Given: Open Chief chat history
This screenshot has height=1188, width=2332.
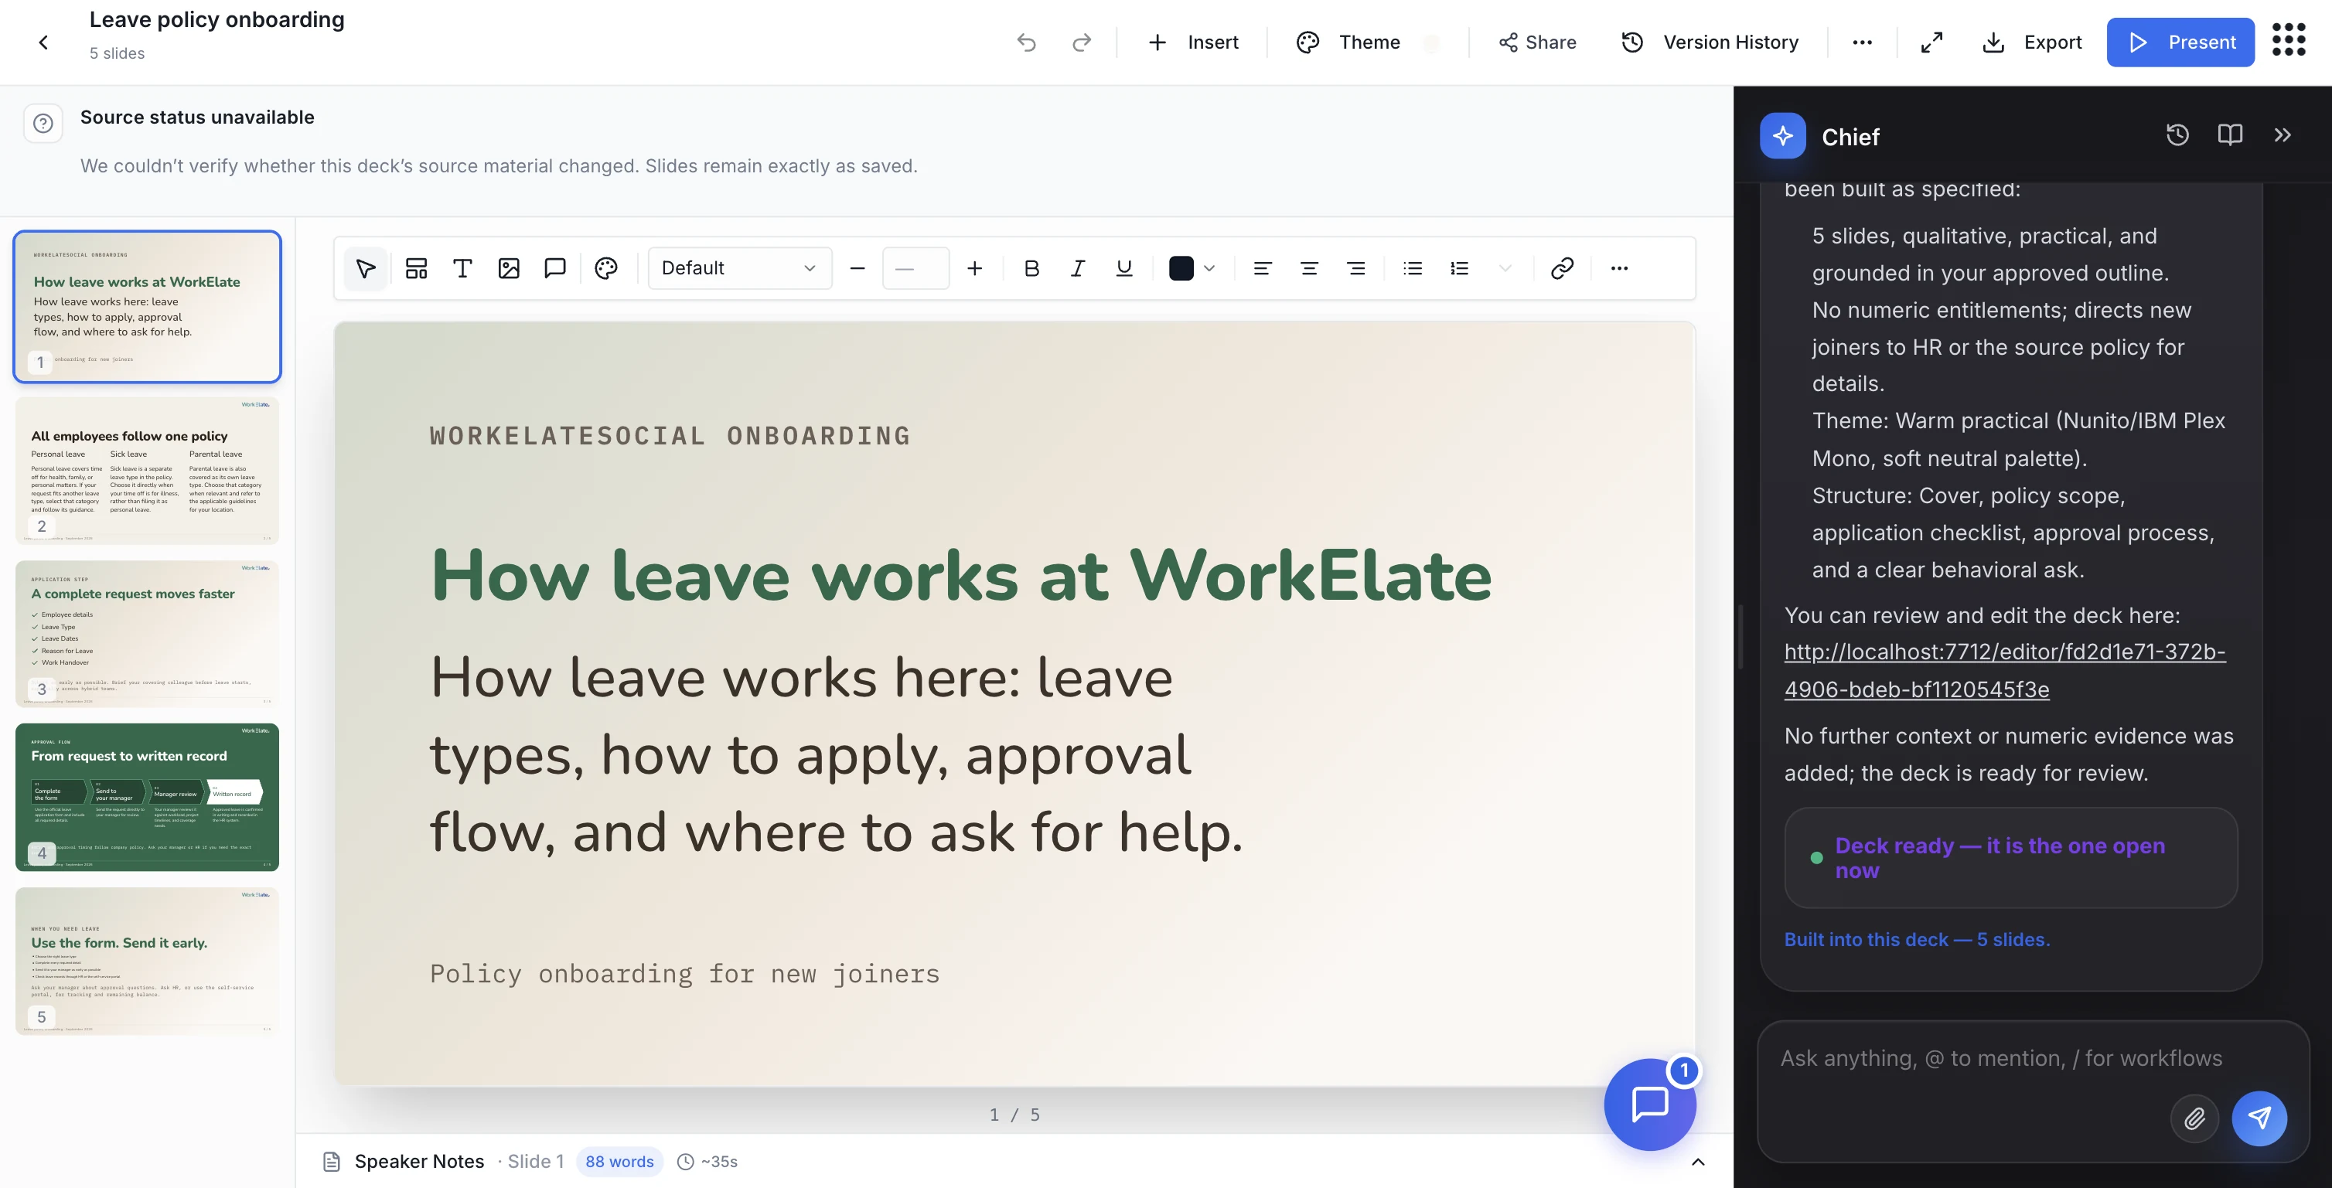Looking at the screenshot, I should point(2177,134).
